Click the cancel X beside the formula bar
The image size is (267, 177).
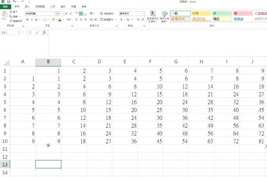[30, 32]
